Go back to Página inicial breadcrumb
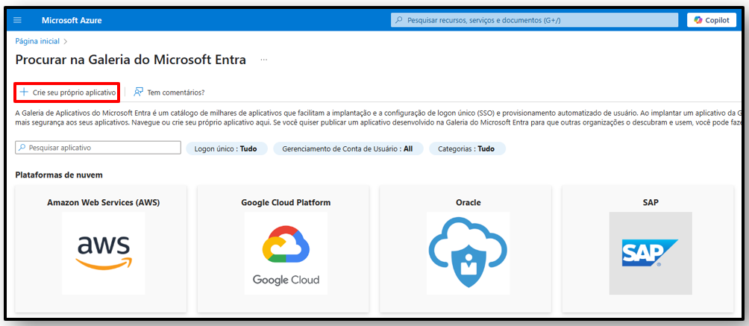Screen dimensions: 749x326 coord(37,41)
